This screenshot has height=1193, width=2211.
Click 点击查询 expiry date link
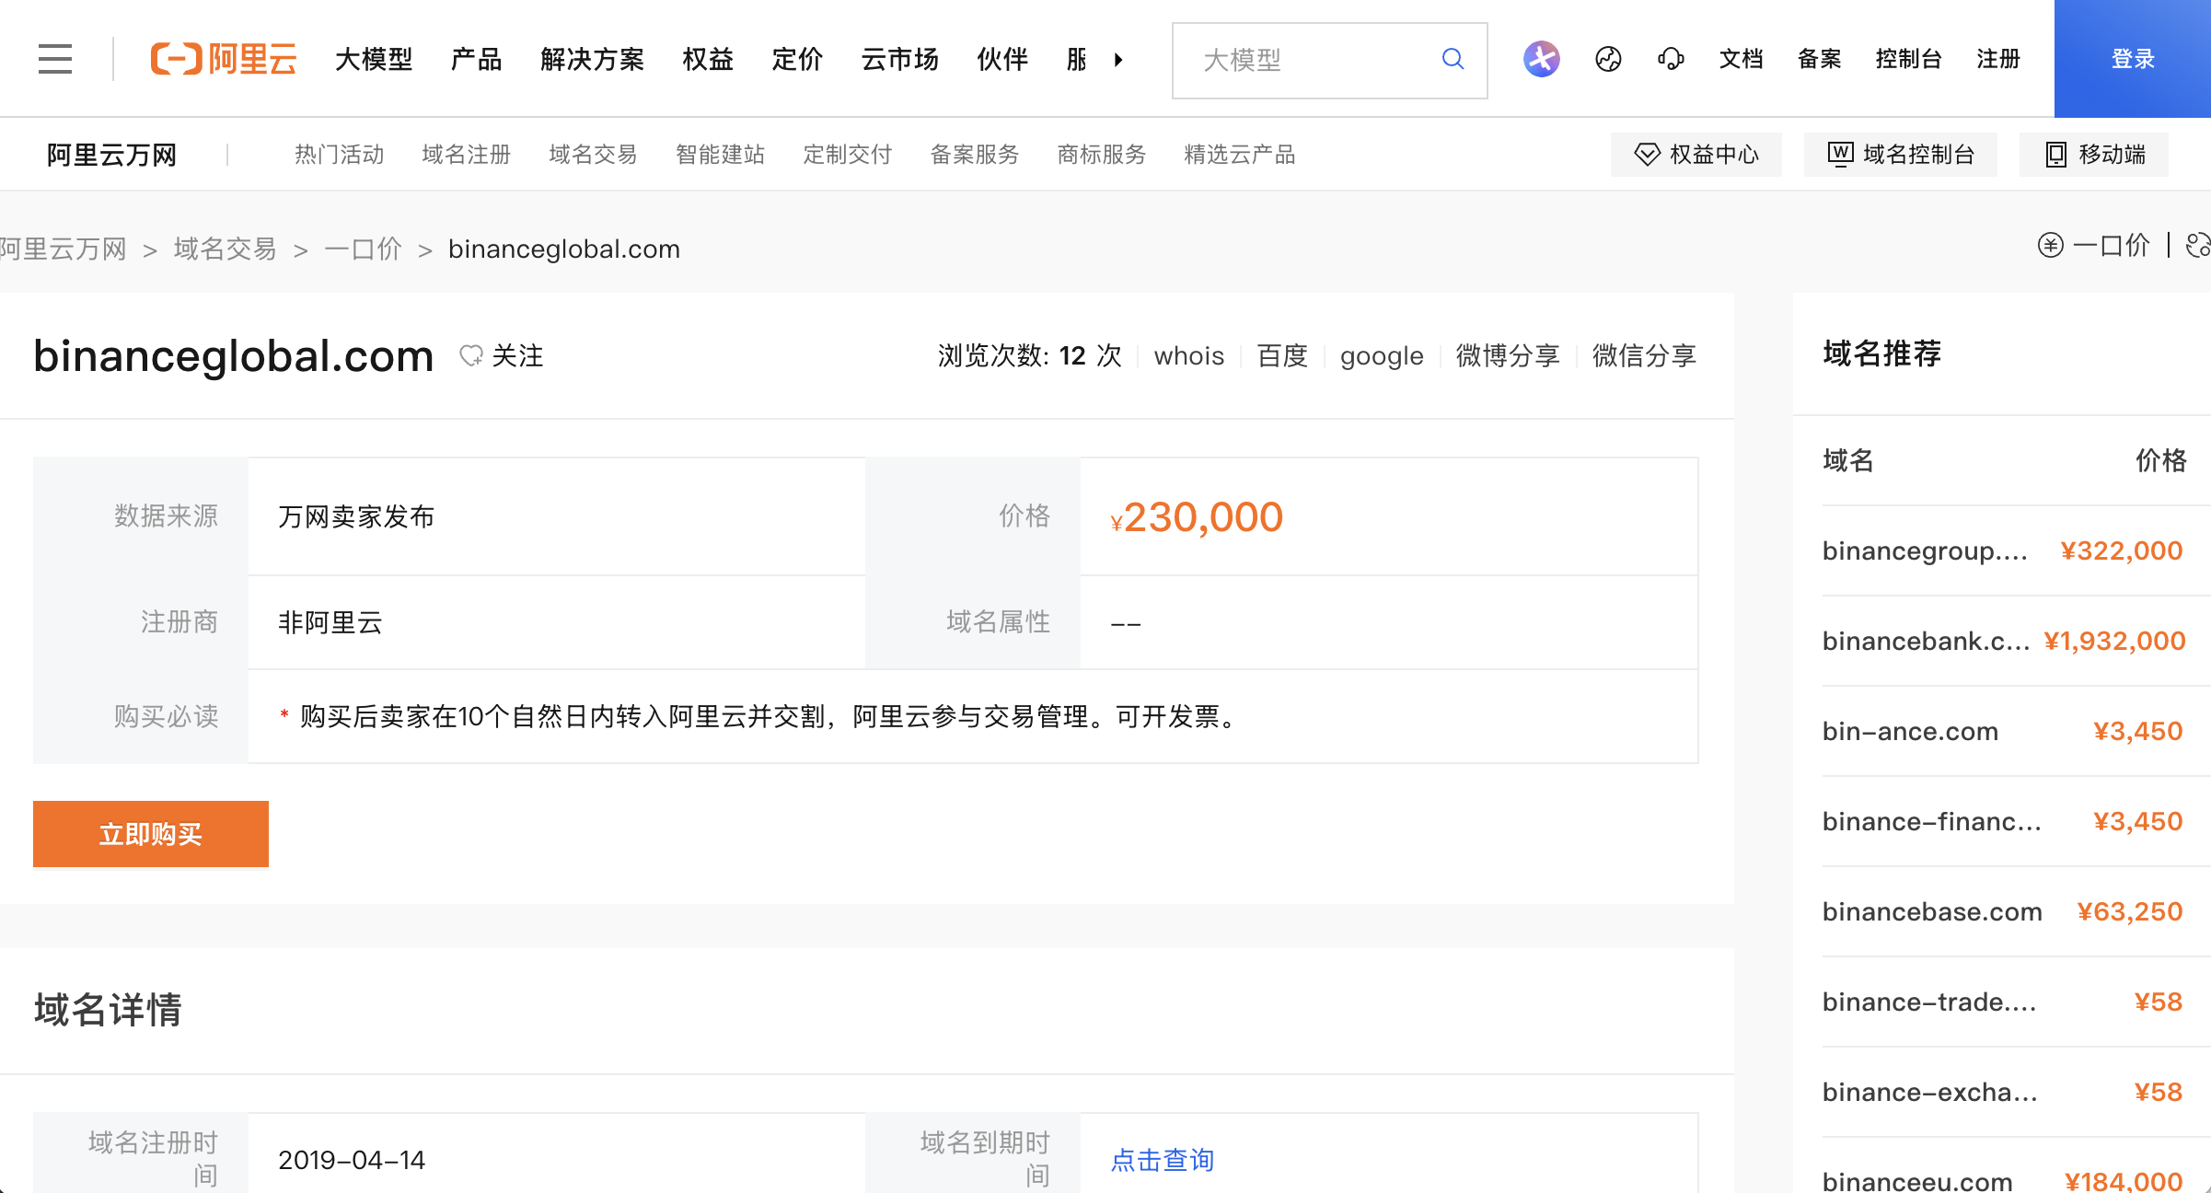click(1163, 1160)
